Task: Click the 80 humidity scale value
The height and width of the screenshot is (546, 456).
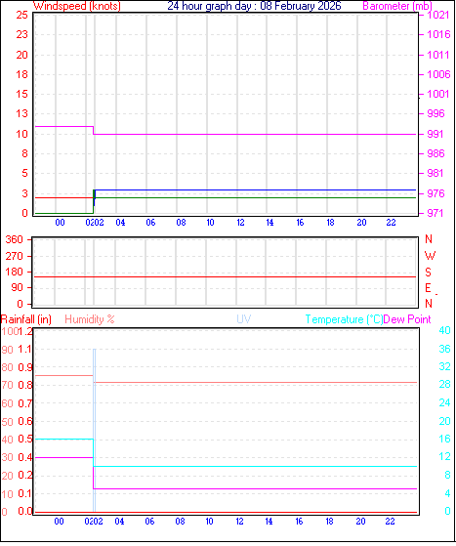Action: pos(7,367)
